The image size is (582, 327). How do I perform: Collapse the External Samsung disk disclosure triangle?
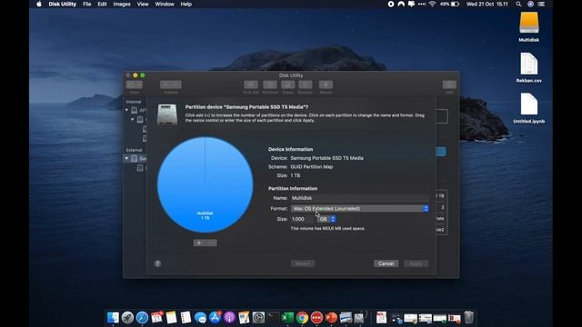pos(127,158)
